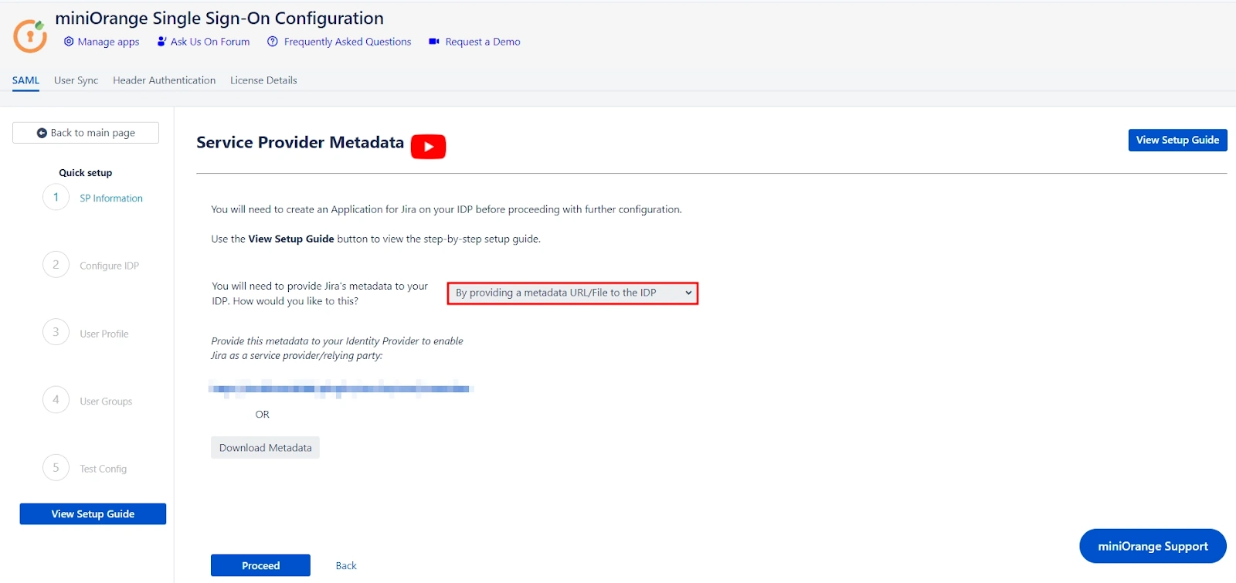This screenshot has height=583, width=1236.
Task: Play the YouTube video for Service Provider Metadata
Action: pyautogui.click(x=429, y=147)
